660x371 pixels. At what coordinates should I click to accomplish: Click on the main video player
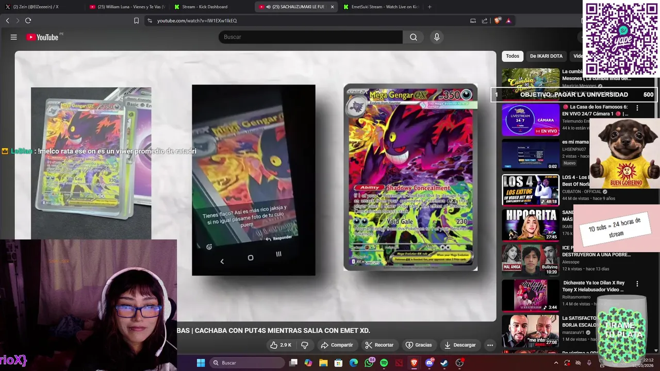256,186
